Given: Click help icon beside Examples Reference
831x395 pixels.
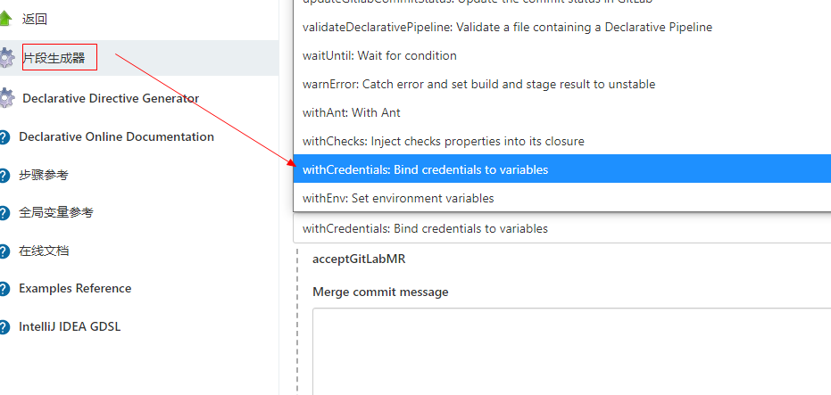Looking at the screenshot, I should click(x=4, y=289).
